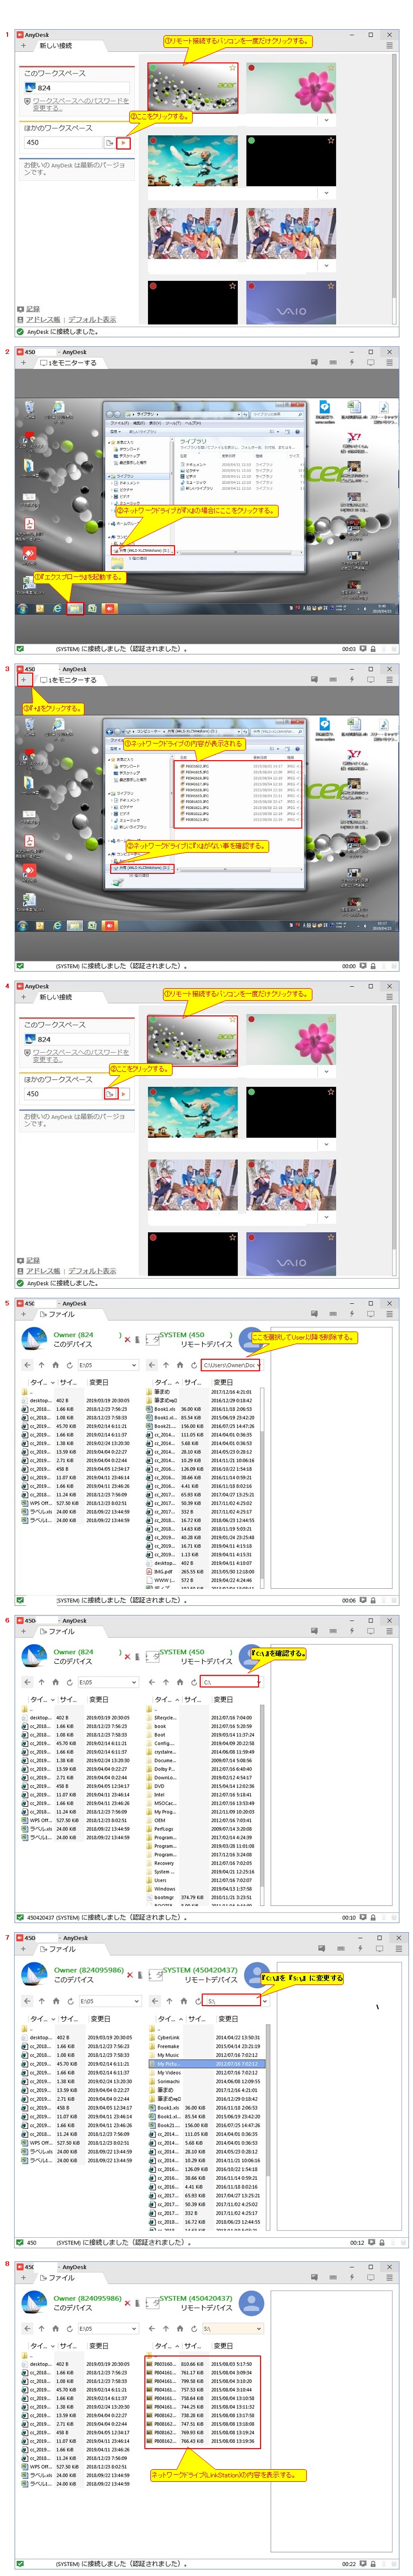Select the 1をモニターする tab in the 00:00 session
This screenshot has height=2576, width=413.
tap(69, 680)
